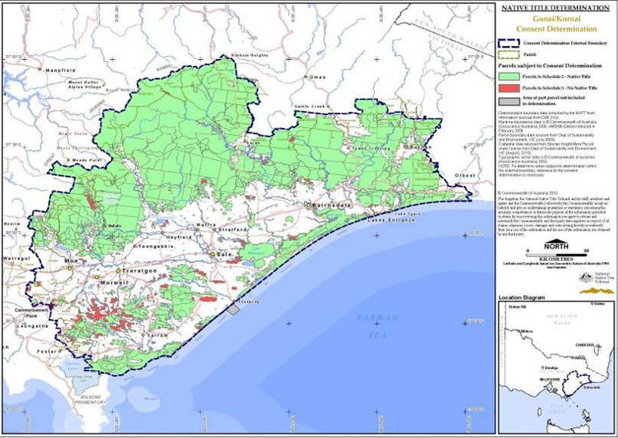Click the 'Parcels in Schedule 2 - Native Title' label
618x438 pixels.
(557, 77)
